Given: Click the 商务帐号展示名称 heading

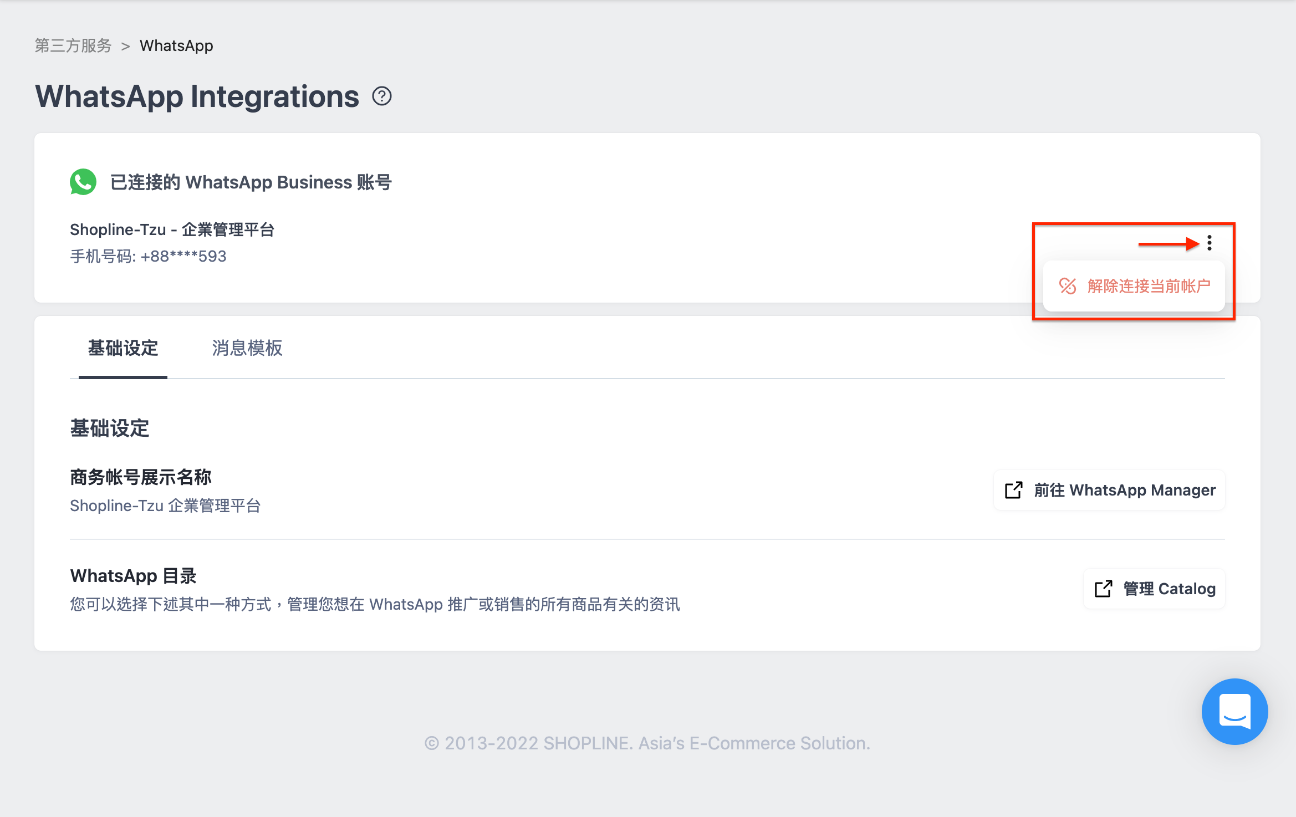Looking at the screenshot, I should 141,477.
